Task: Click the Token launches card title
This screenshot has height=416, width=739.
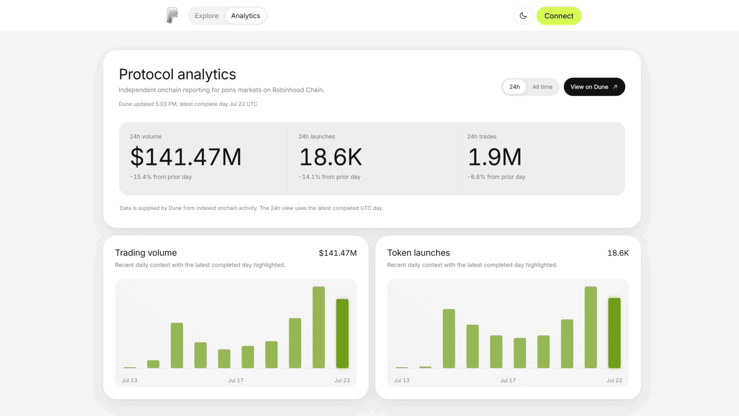Action: click(418, 253)
